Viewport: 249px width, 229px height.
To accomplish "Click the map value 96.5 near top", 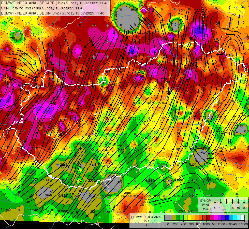I will (x=135, y=9).
